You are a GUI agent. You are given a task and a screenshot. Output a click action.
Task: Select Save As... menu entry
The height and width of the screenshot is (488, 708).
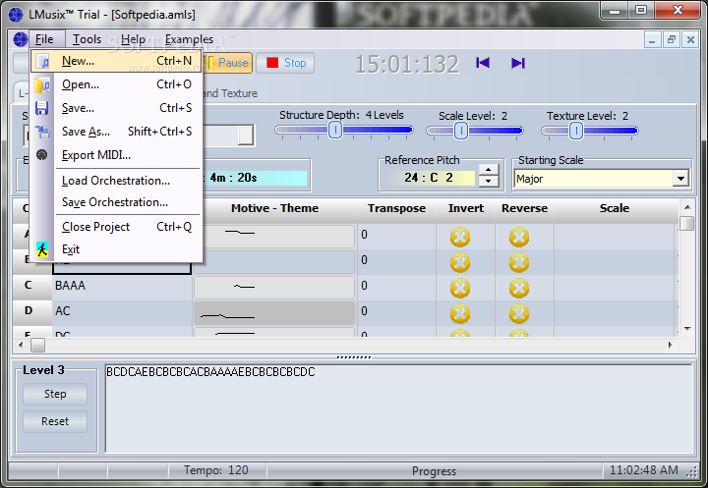pos(116,132)
